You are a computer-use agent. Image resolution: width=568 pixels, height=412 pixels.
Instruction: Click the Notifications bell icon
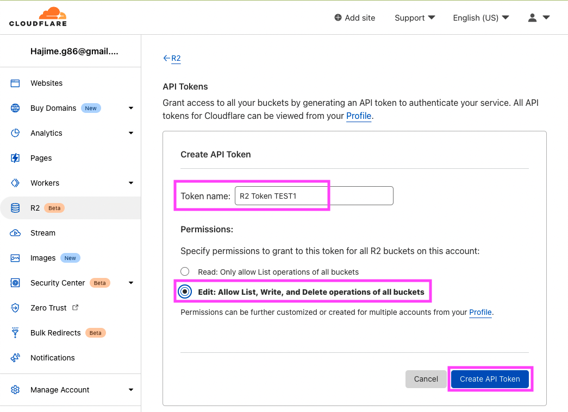coord(15,358)
